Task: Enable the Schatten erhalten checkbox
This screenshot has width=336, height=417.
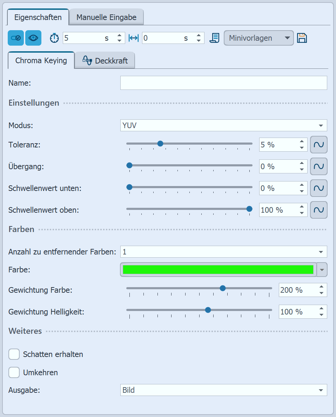Action: 14,354
